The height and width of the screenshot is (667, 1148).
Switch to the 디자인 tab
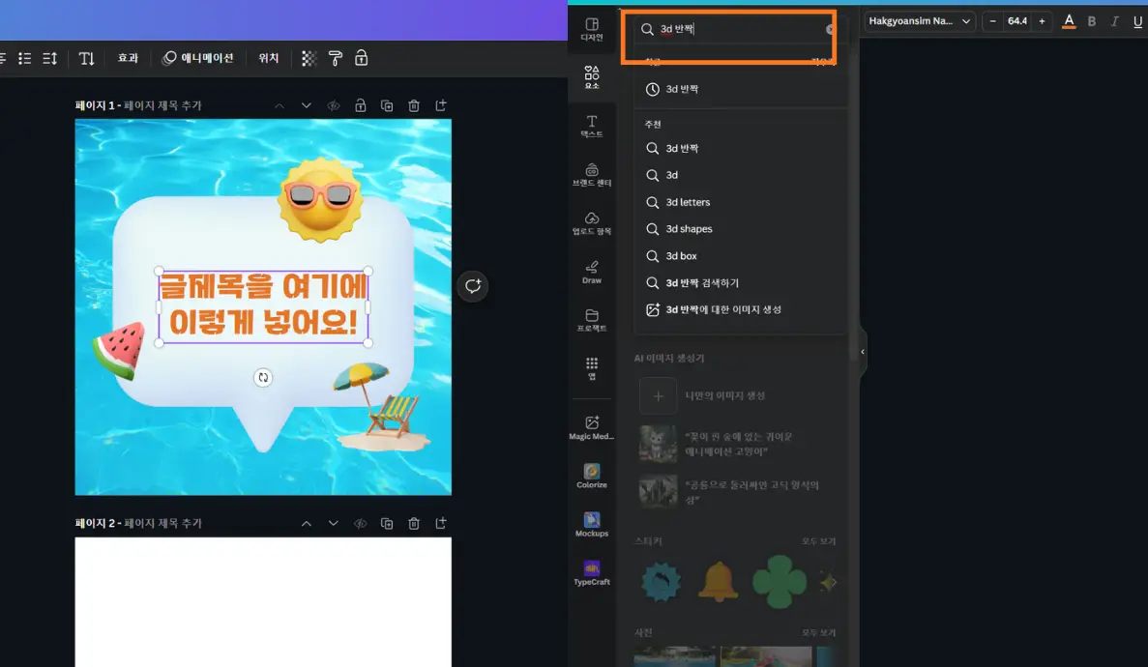tap(591, 26)
